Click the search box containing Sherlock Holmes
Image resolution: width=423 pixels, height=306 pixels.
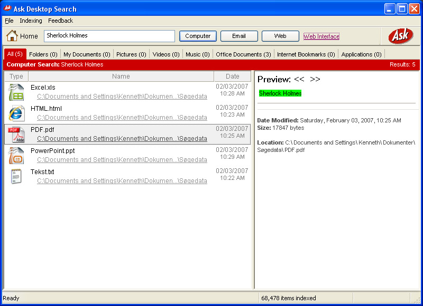click(x=109, y=36)
